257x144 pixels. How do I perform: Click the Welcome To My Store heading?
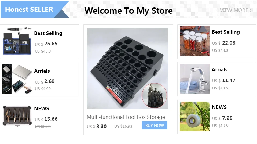click(128, 11)
